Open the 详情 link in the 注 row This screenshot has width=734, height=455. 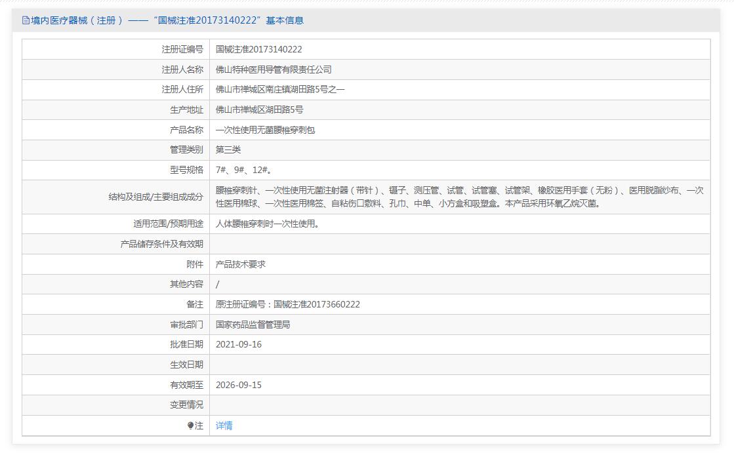(x=224, y=425)
